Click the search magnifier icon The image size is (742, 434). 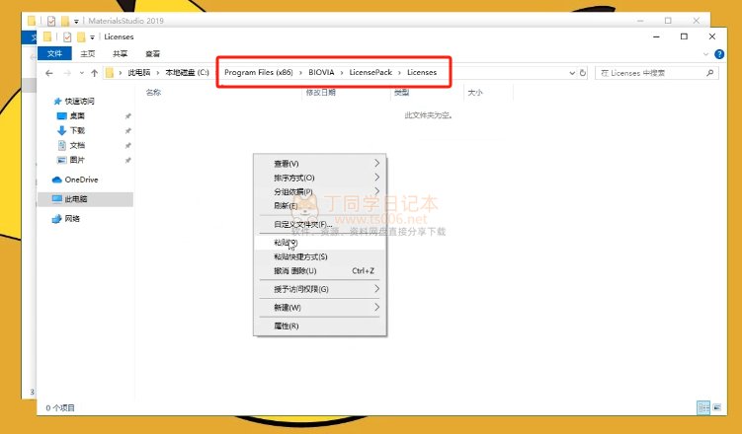point(709,73)
